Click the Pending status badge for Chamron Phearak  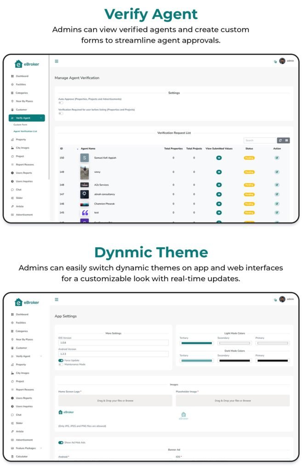click(x=249, y=204)
